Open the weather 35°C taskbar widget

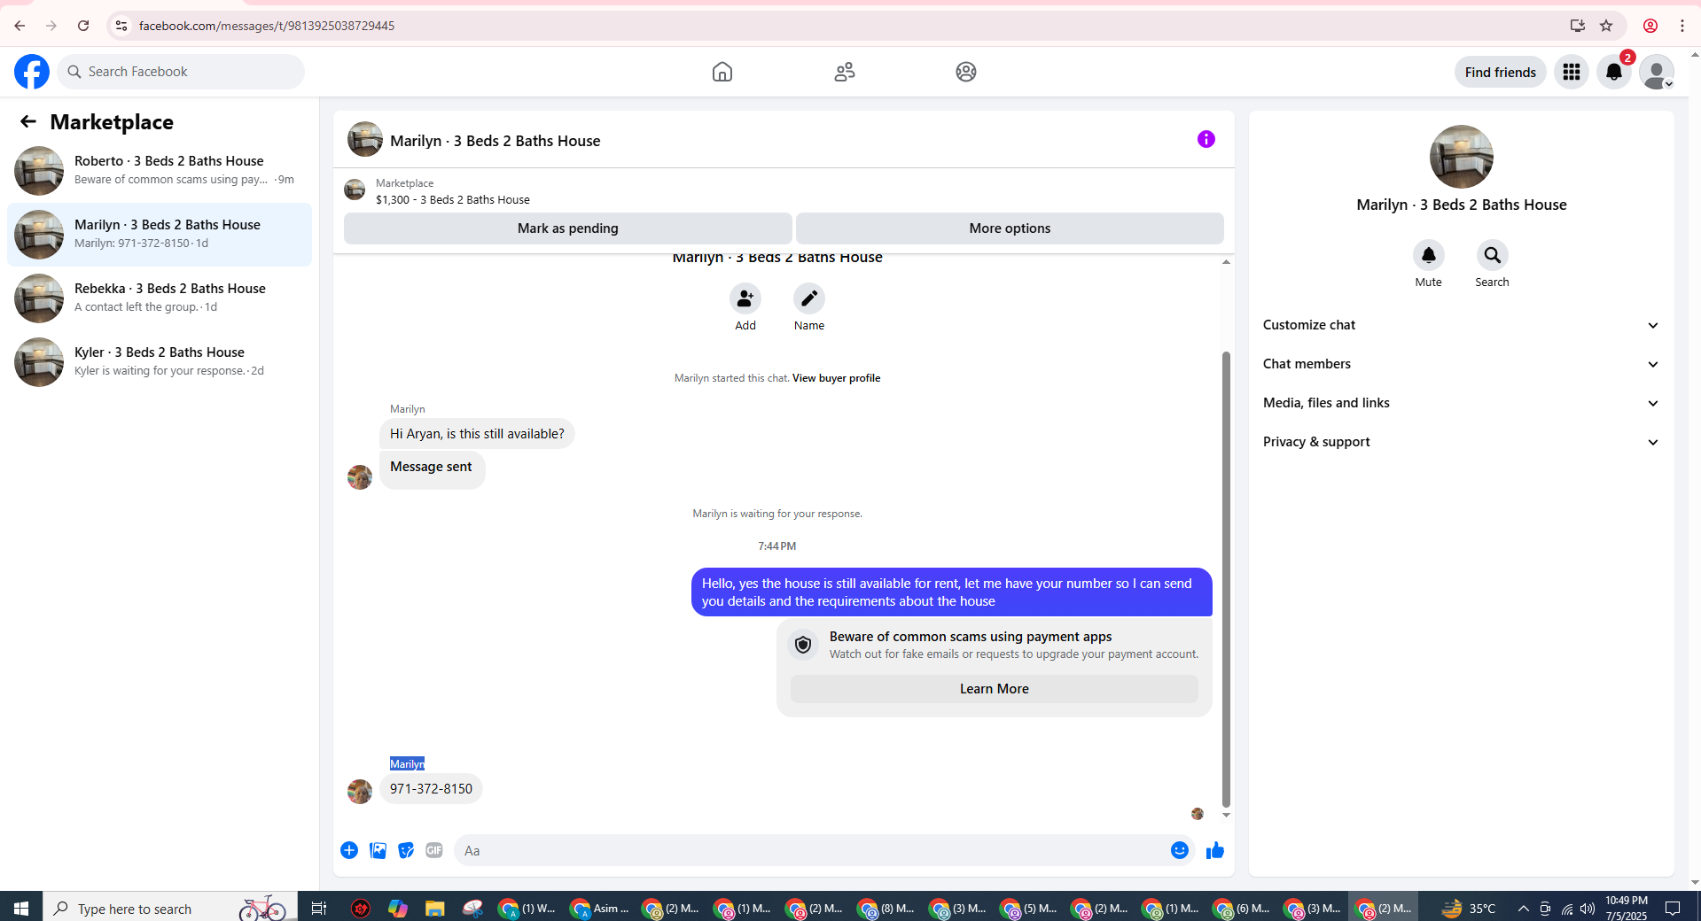click(x=1469, y=908)
